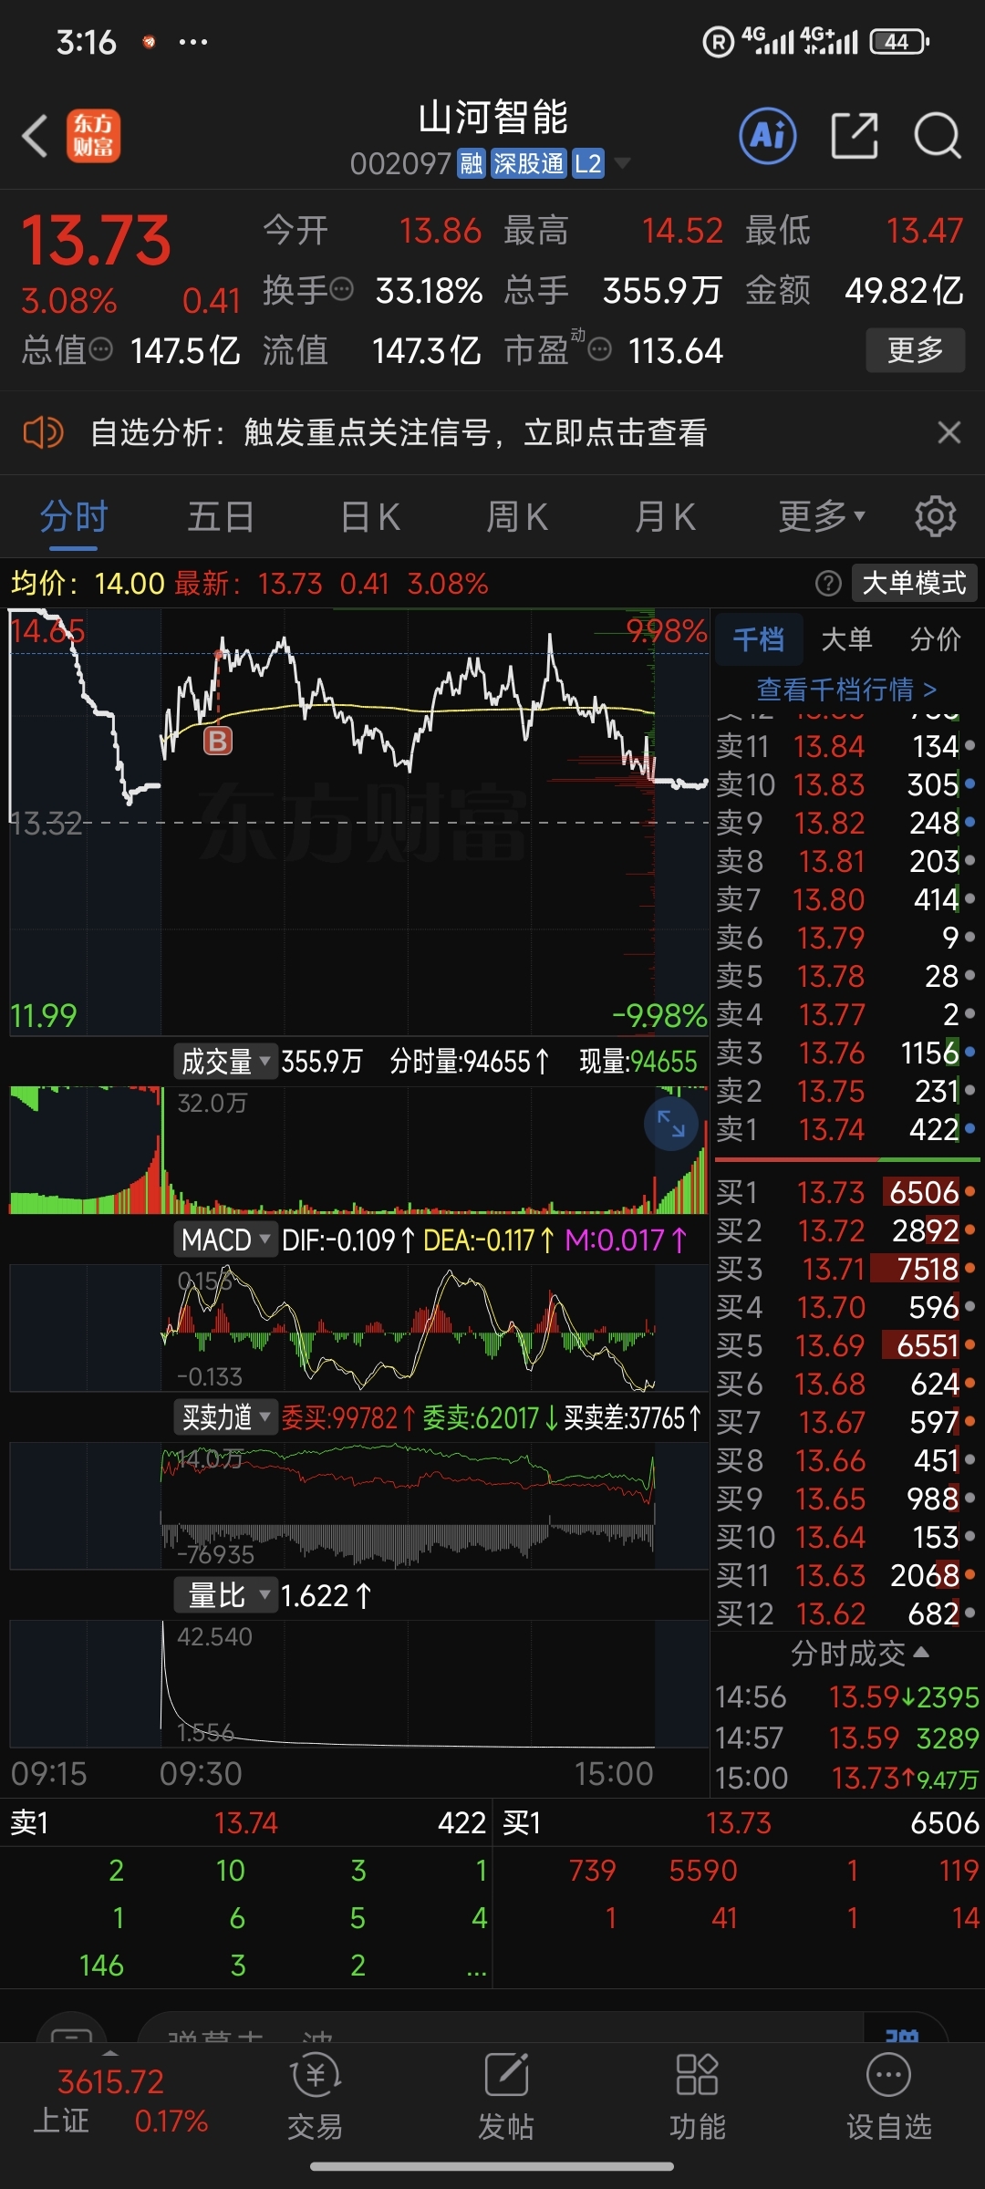Open 功能 functions menu

(698, 2097)
